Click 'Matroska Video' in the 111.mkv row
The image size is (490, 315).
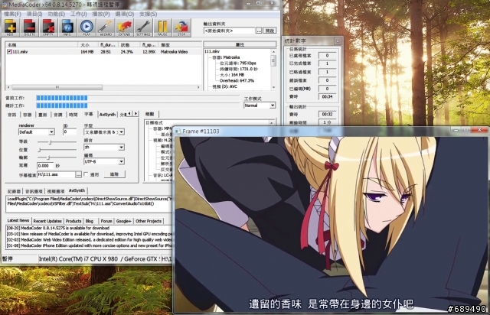174,52
